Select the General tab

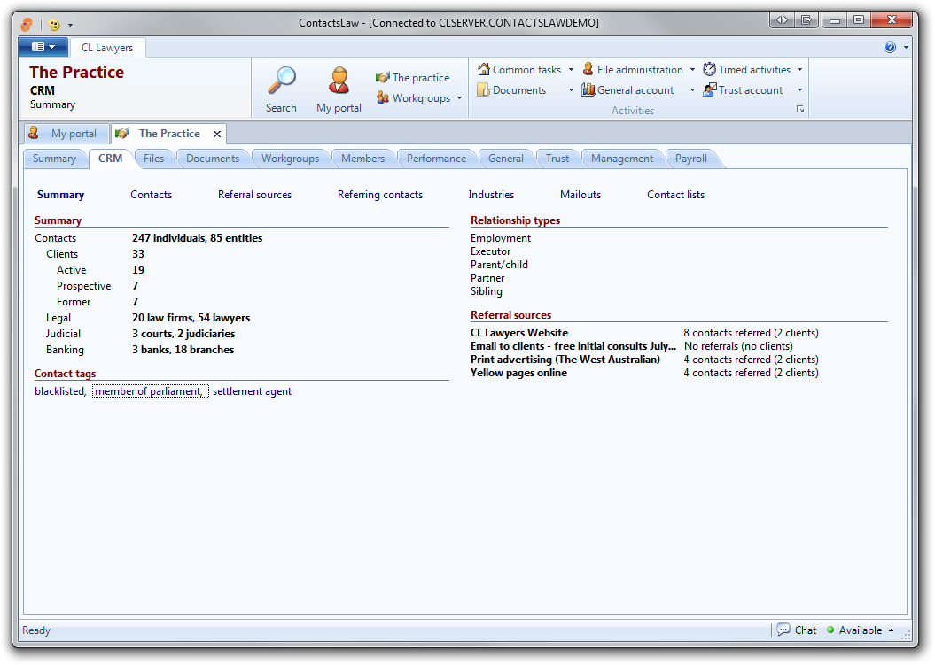[x=506, y=159]
